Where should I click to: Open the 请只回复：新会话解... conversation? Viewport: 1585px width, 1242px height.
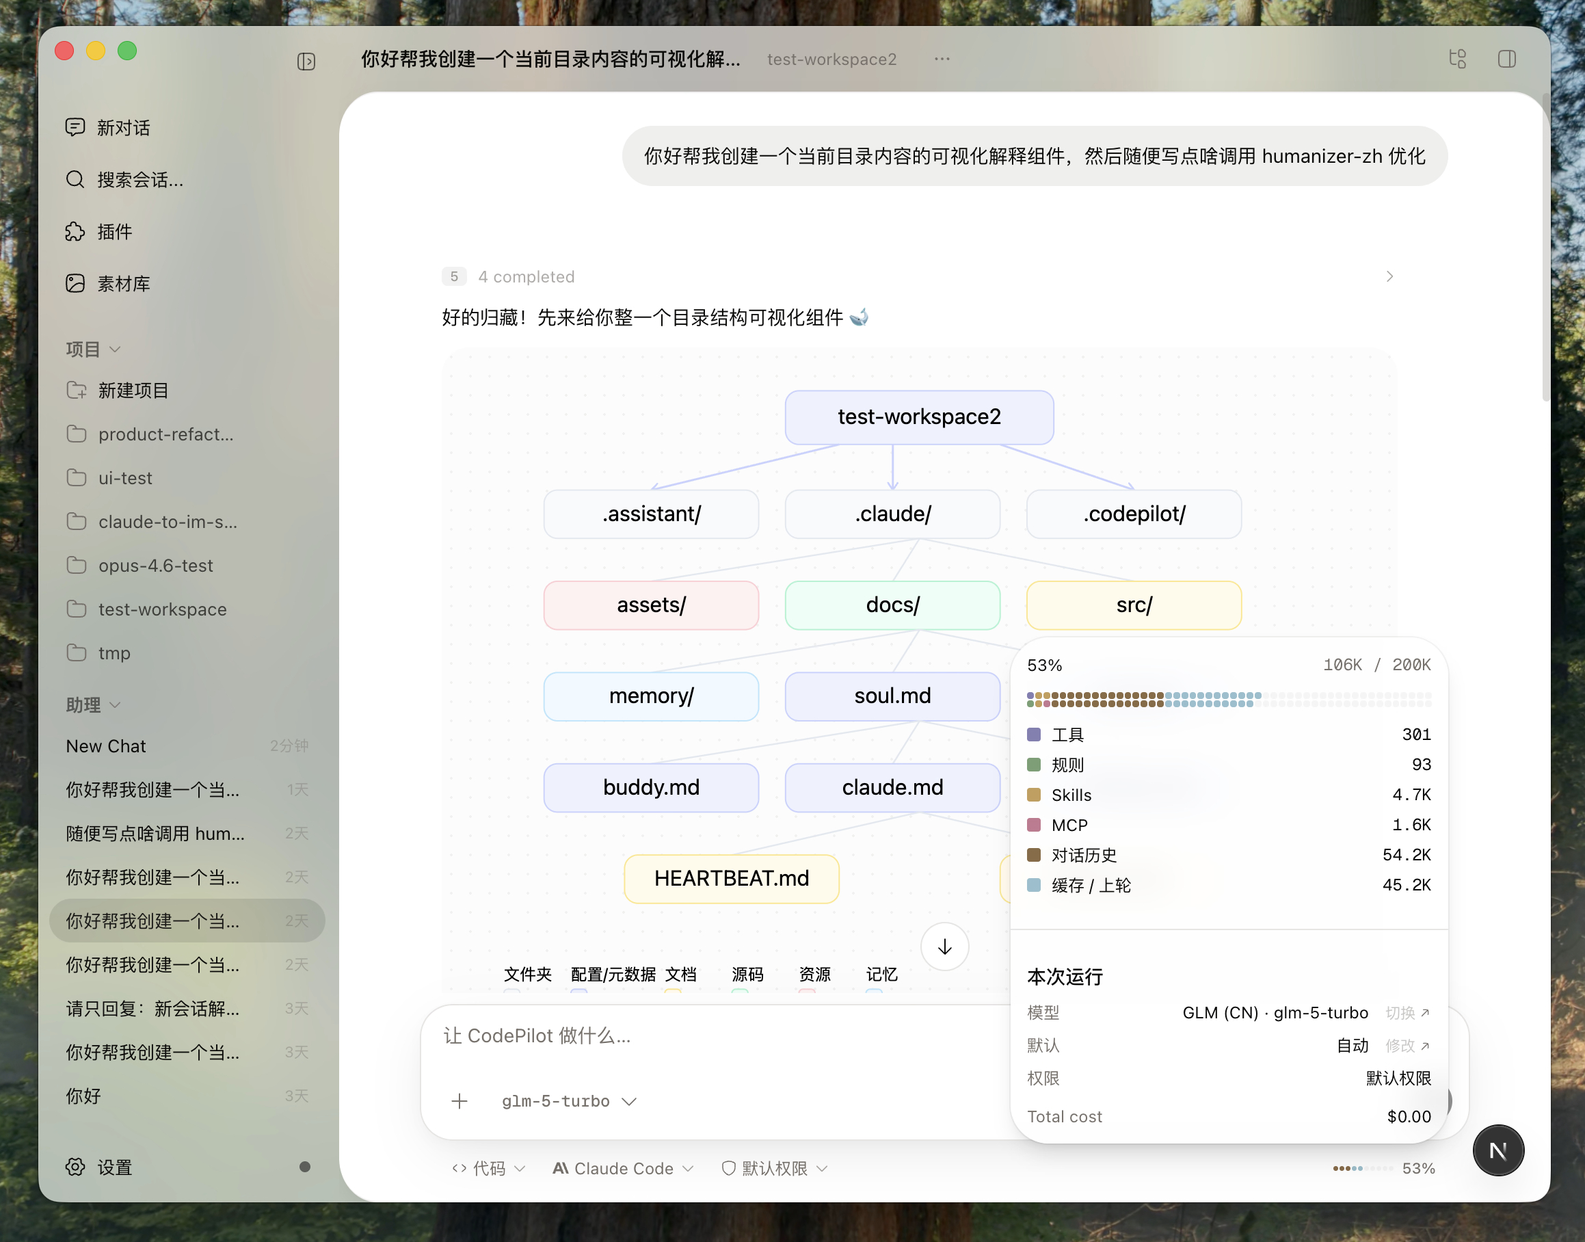click(x=187, y=1008)
